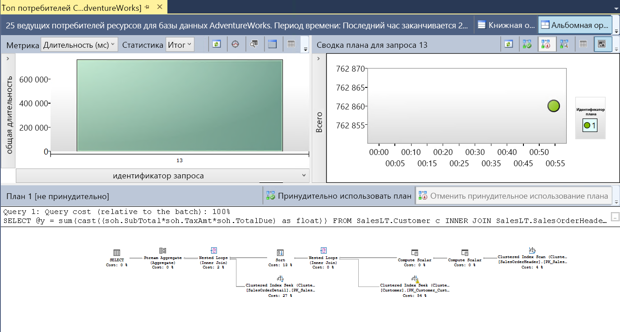Open detailed grid view icon in left toolbar
Image resolution: width=620 pixels, height=332 pixels.
coord(272,45)
